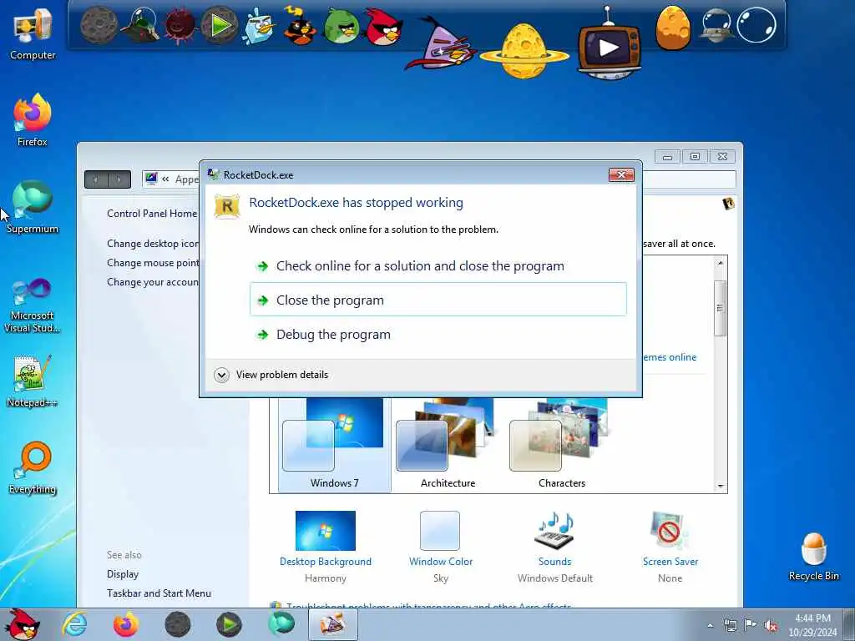
Task: Click the purple lazer bird dock icon
Action: coord(441,43)
